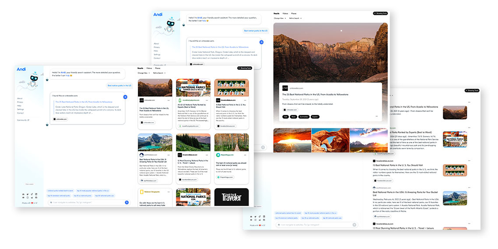The width and height of the screenshot is (498, 249).
Task: Click the 'top 10 american national parks' suggestion in the grid-view window
Action: (x=59, y=196)
